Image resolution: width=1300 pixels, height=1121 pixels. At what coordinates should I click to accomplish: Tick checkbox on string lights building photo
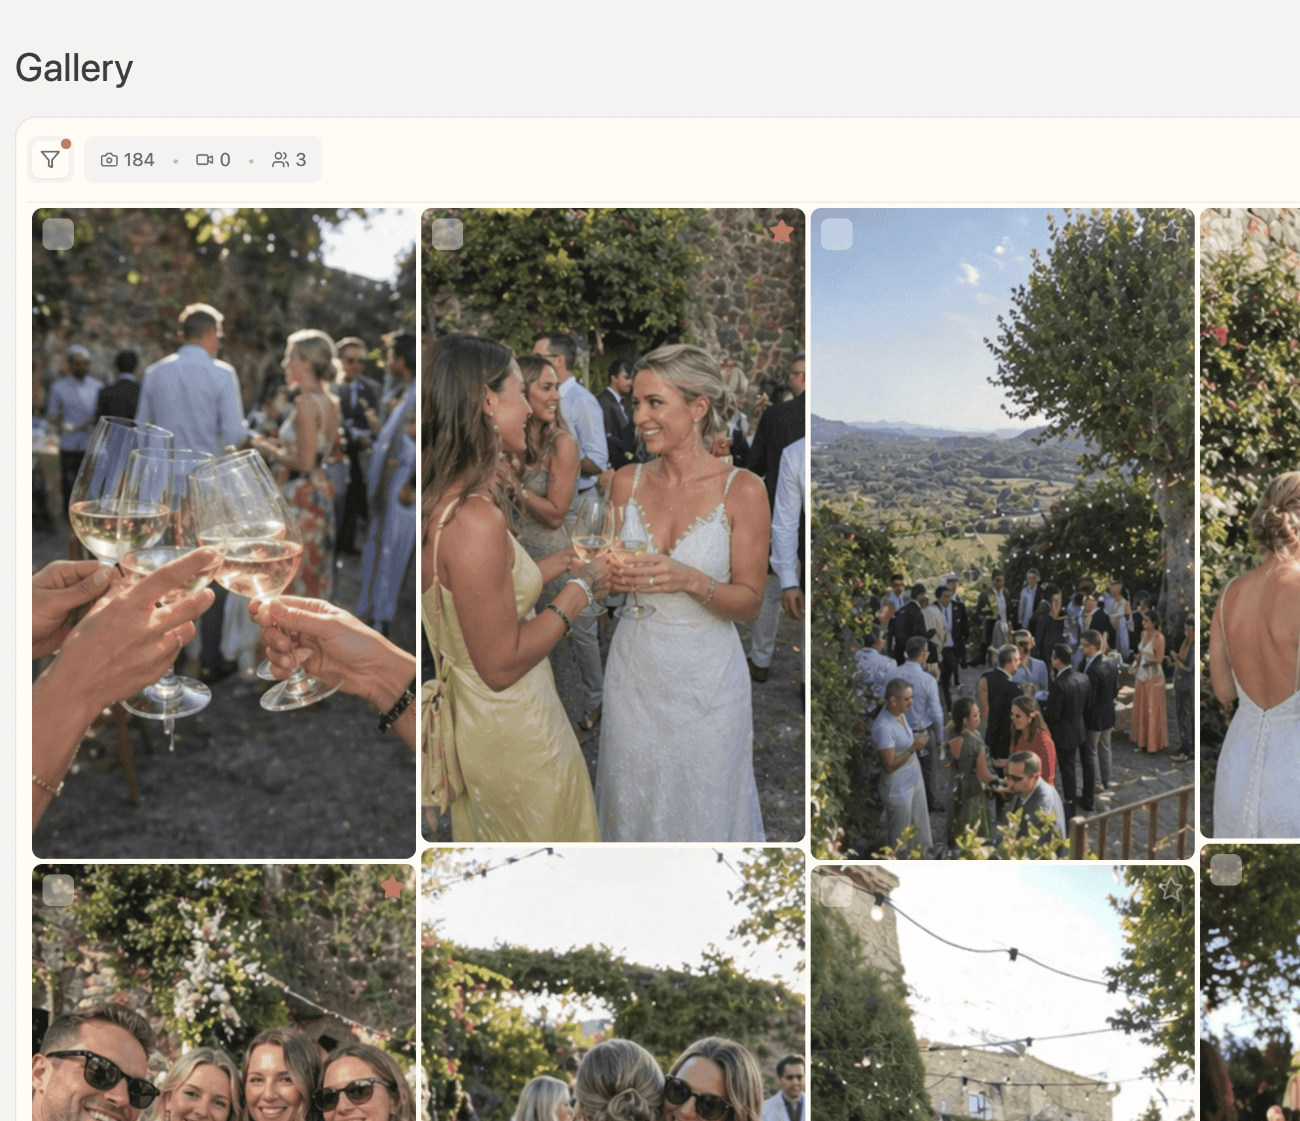[837, 891]
